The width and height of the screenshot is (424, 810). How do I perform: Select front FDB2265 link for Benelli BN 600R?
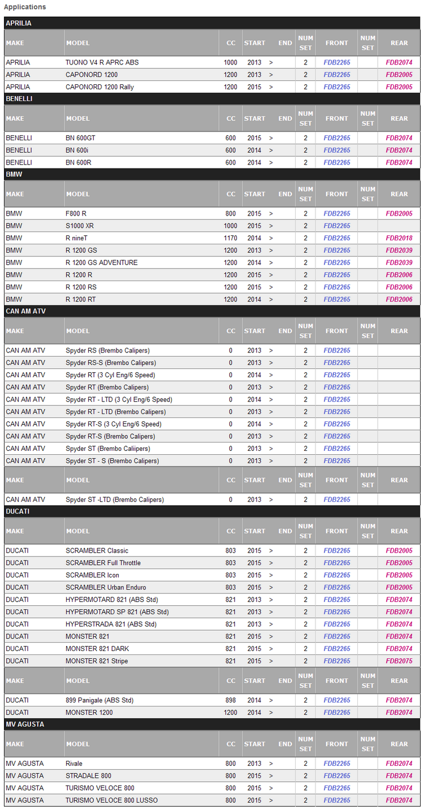(337, 162)
